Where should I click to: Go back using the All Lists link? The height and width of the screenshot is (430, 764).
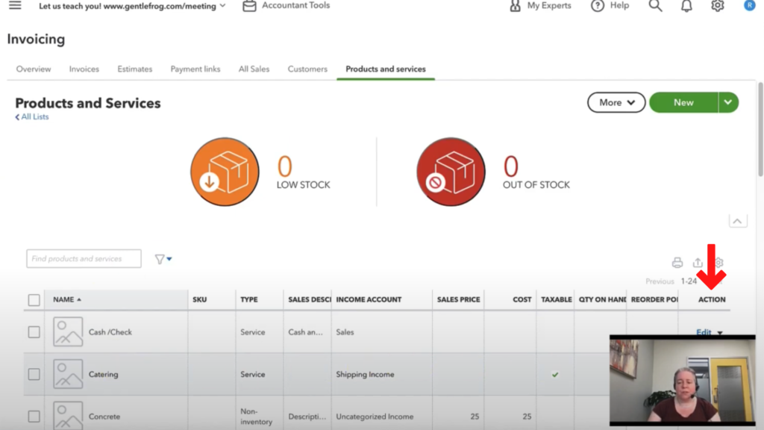[31, 116]
